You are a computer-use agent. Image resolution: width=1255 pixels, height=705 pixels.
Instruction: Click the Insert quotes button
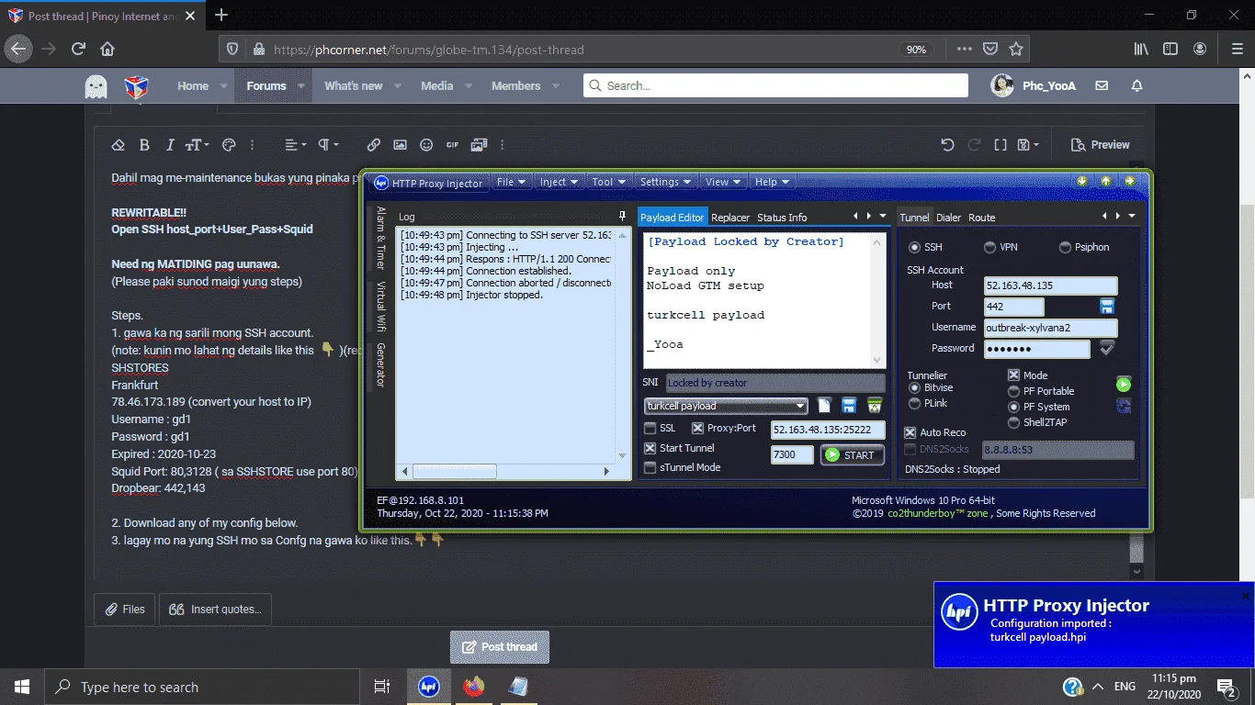point(217,609)
